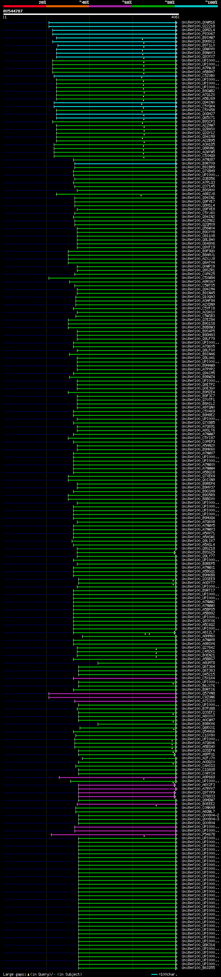This screenshot has height=977, width=221.
Task: Click the orange ~40% legend segment
Action: 68,6
